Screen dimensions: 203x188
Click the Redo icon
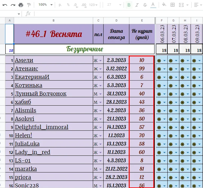click(13, 5)
